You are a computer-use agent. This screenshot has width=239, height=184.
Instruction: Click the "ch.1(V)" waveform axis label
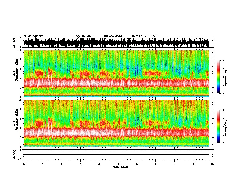(x=14, y=43)
